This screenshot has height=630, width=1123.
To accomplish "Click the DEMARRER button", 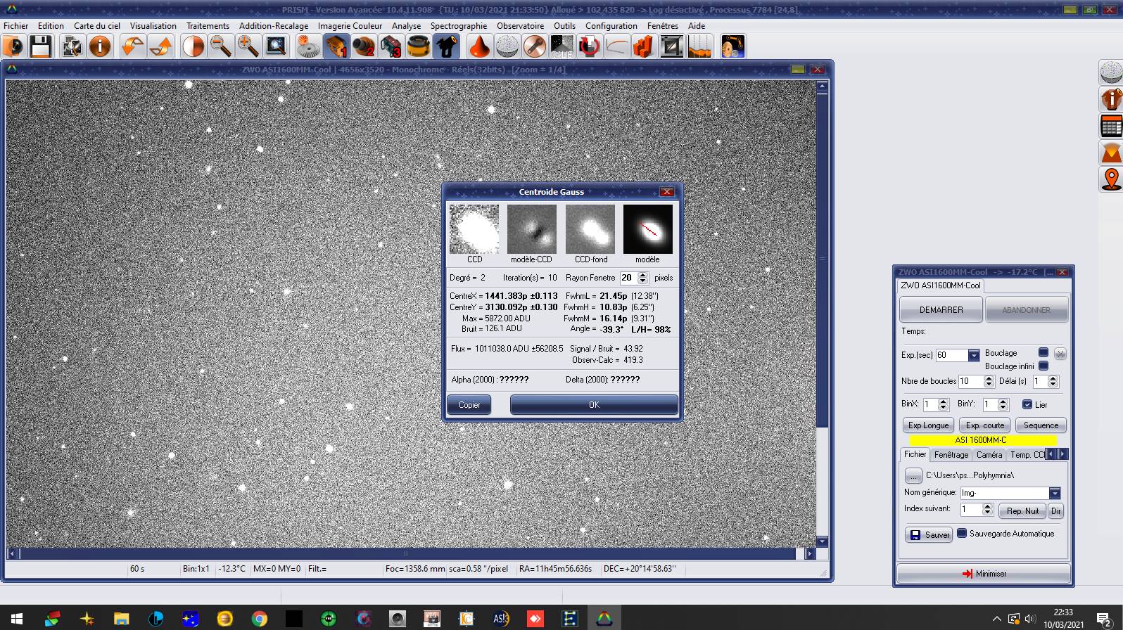I will coord(941,309).
